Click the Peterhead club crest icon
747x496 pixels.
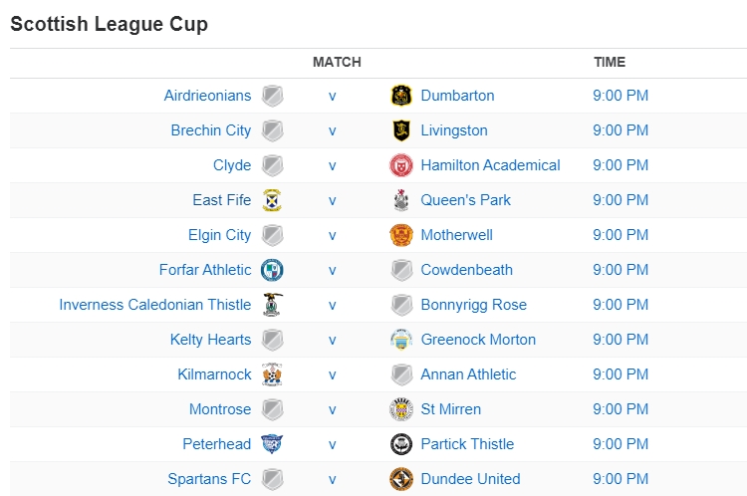pyautogui.click(x=272, y=444)
